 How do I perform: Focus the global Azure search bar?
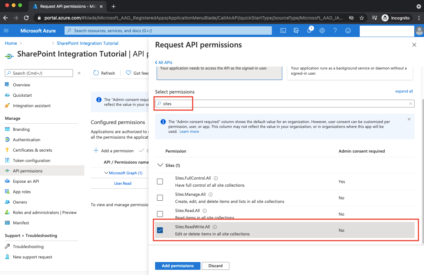click(x=168, y=31)
